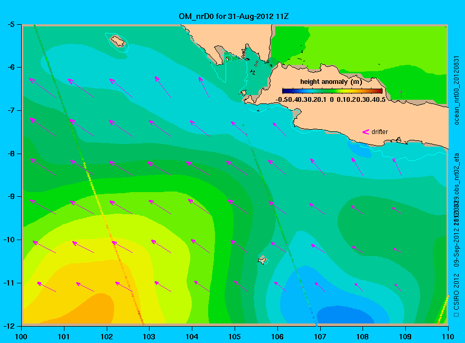
Task: Click the "0" tick label under the color bar
Action: (x=331, y=100)
